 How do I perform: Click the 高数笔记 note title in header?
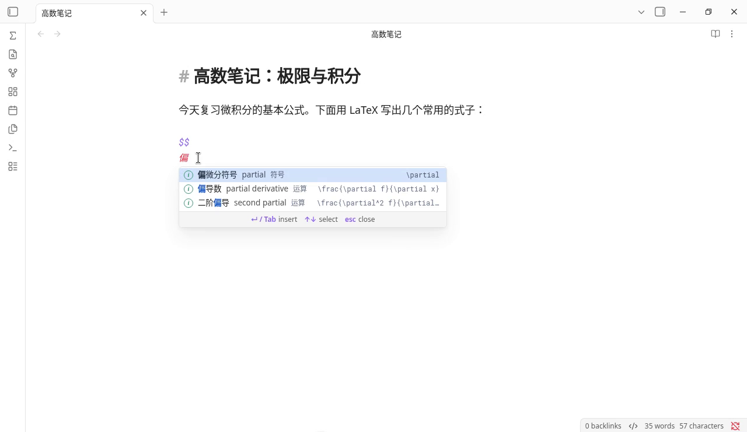pyautogui.click(x=386, y=34)
